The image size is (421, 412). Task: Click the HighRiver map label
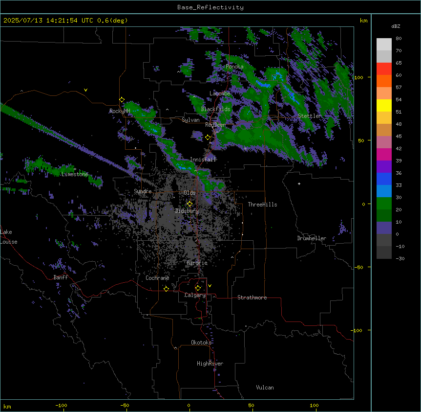point(210,364)
